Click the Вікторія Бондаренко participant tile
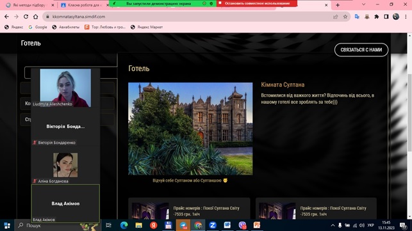The height and width of the screenshot is (231, 412). (65, 127)
